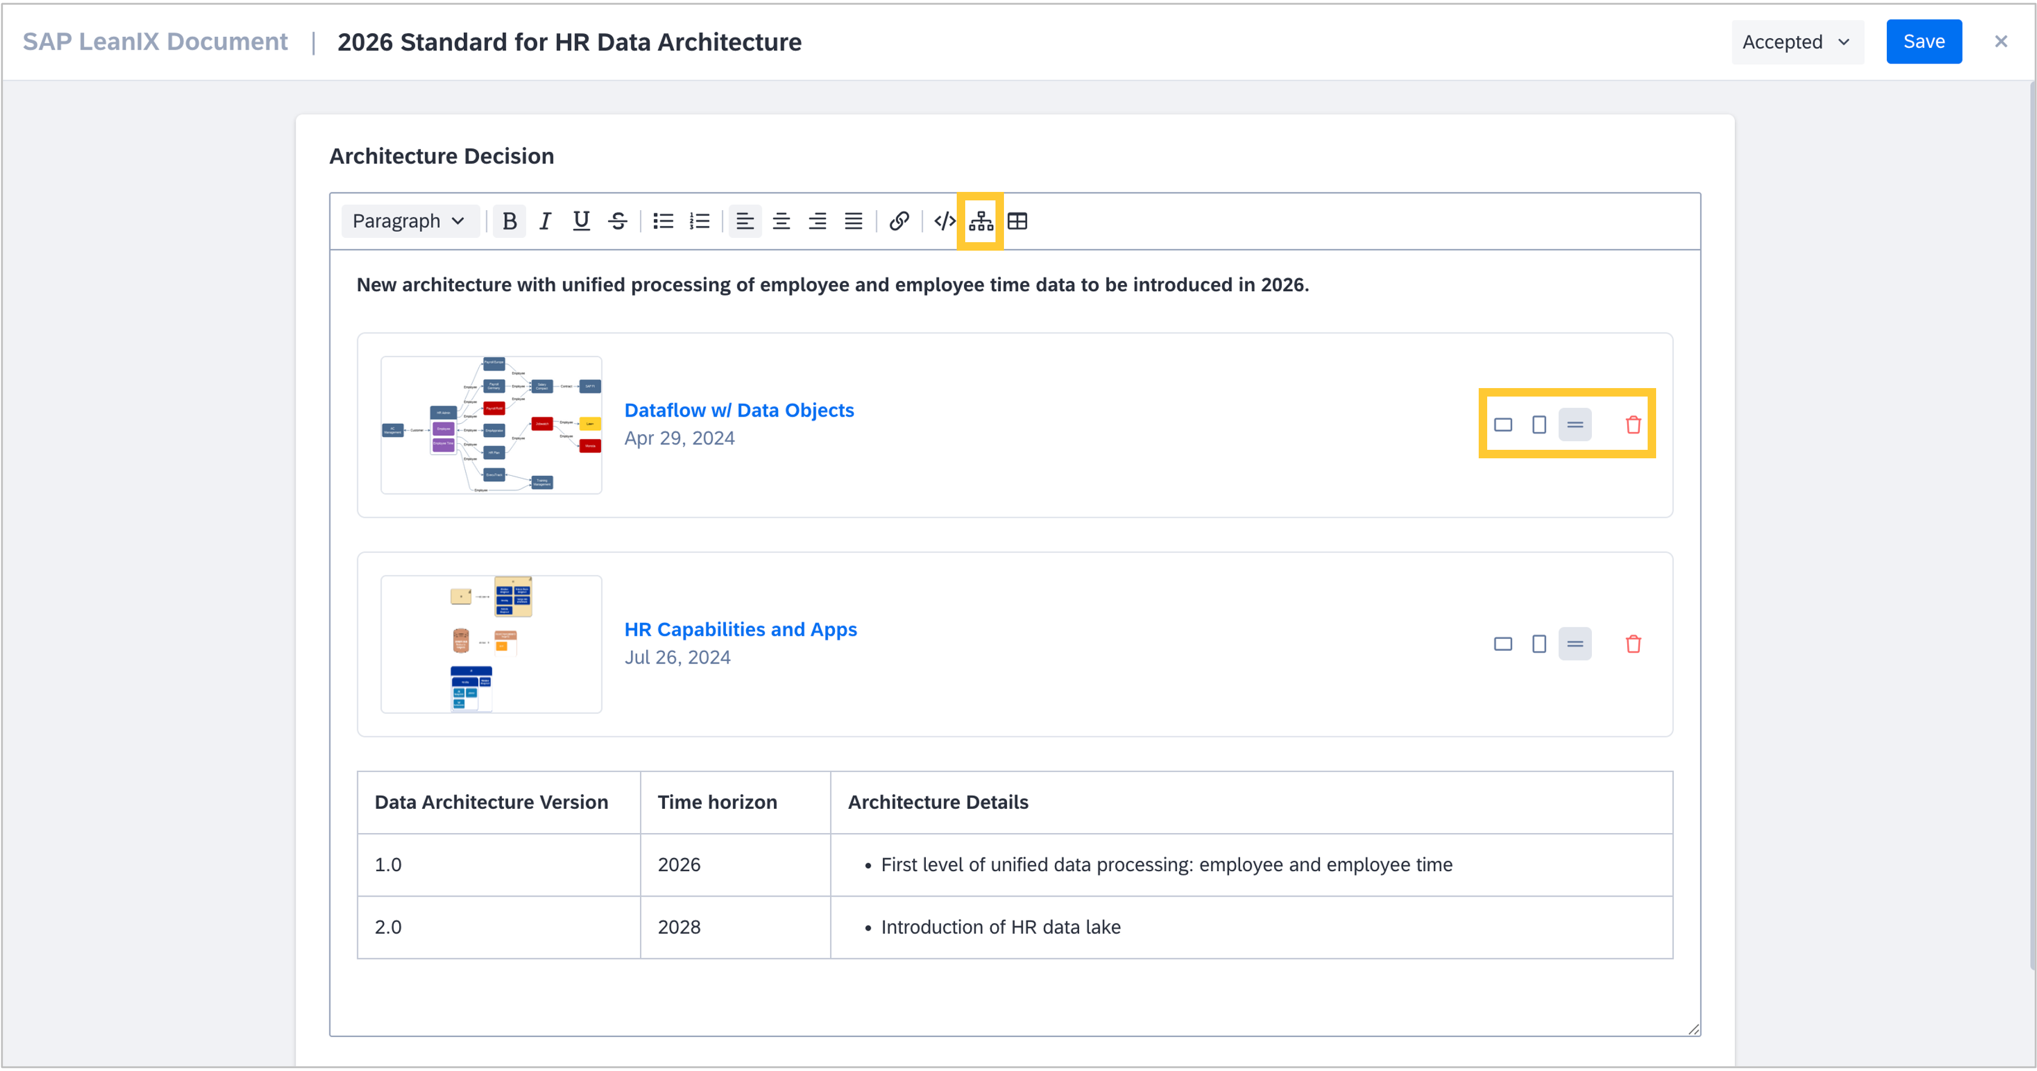Apply italic formatting
The image size is (2037, 1071).
(x=545, y=222)
